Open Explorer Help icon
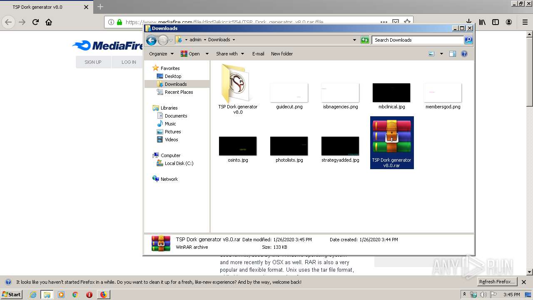 (x=464, y=54)
